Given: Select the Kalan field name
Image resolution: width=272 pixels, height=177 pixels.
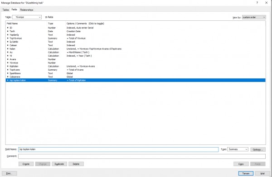Looking at the screenshot, I should pos(13,49).
